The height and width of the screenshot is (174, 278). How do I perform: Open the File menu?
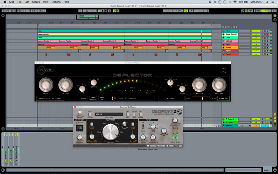19,2
